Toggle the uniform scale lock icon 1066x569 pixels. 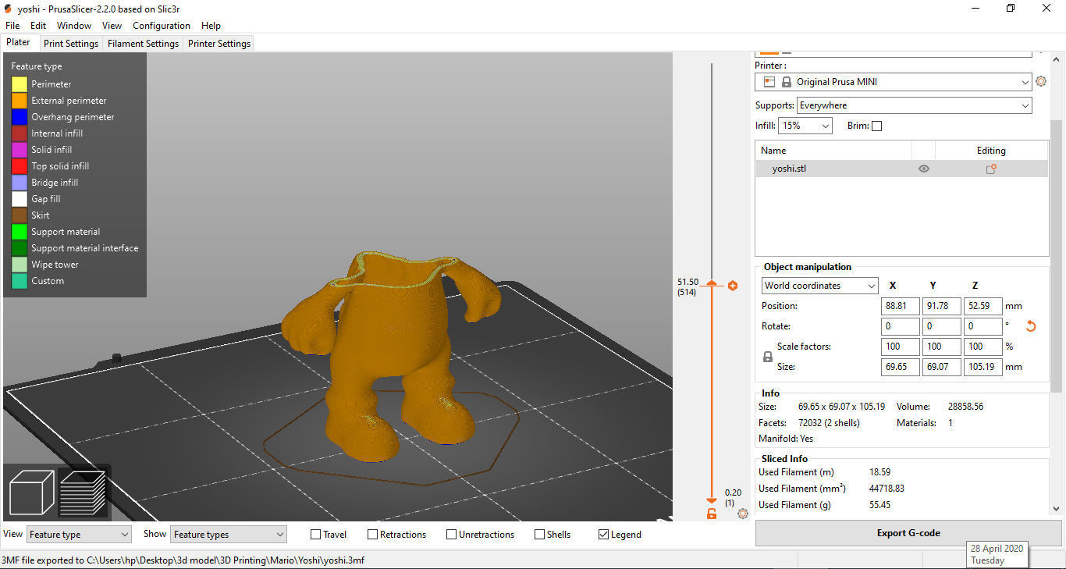[768, 357]
